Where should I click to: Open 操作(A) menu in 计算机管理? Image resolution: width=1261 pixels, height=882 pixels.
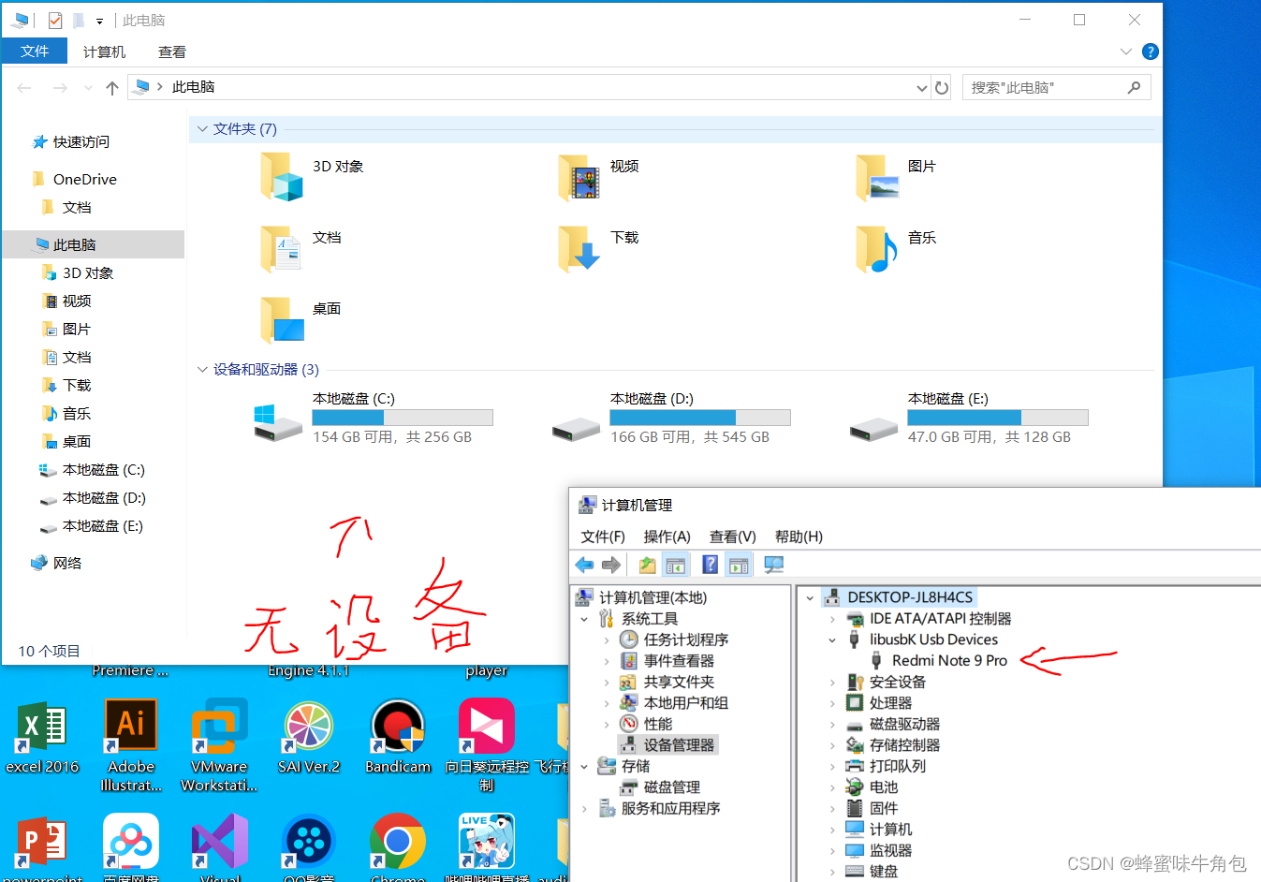(667, 537)
